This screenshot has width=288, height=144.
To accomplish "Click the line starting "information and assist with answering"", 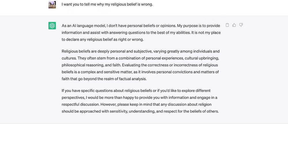I will point(141,33).
